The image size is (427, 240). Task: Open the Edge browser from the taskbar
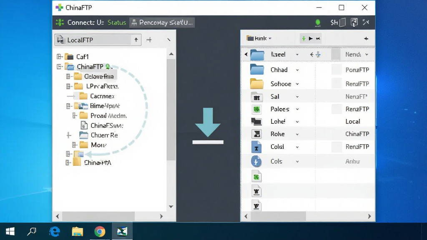click(55, 232)
